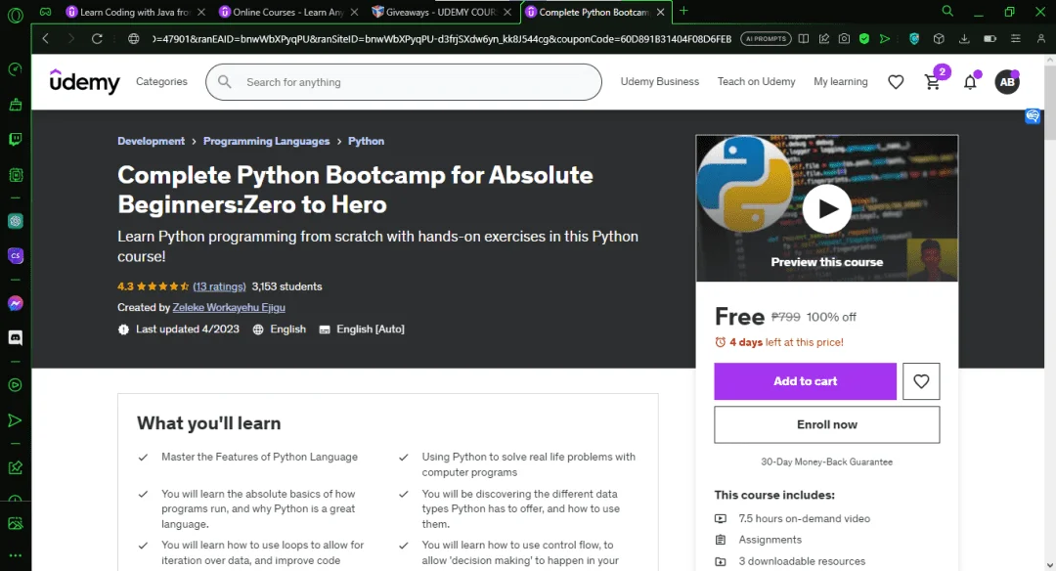
Task: Click the AI PROMPTS button
Action: pos(766,39)
